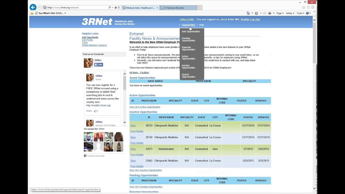Click the command bar Home house icon
The image size is (345, 194).
coord(248,13)
